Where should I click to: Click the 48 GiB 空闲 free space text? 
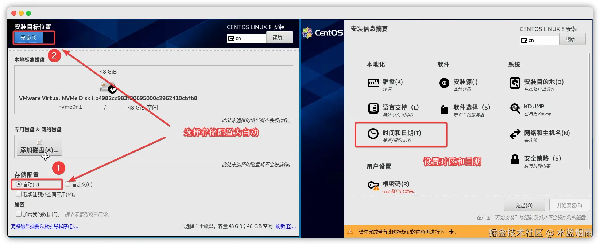[143, 107]
